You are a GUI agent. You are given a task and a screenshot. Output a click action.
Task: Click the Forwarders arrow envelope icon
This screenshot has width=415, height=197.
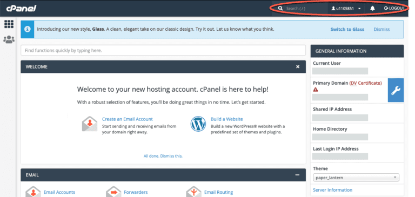point(113,192)
